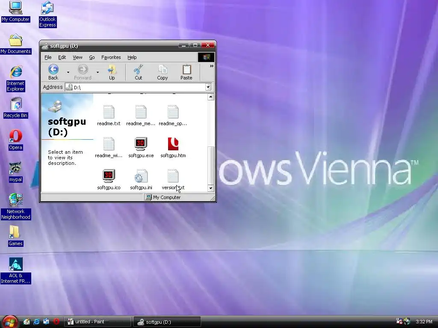Screen dimensions: 438x328
Task: Click Show Desktop quick launch icon
Action: (27, 322)
